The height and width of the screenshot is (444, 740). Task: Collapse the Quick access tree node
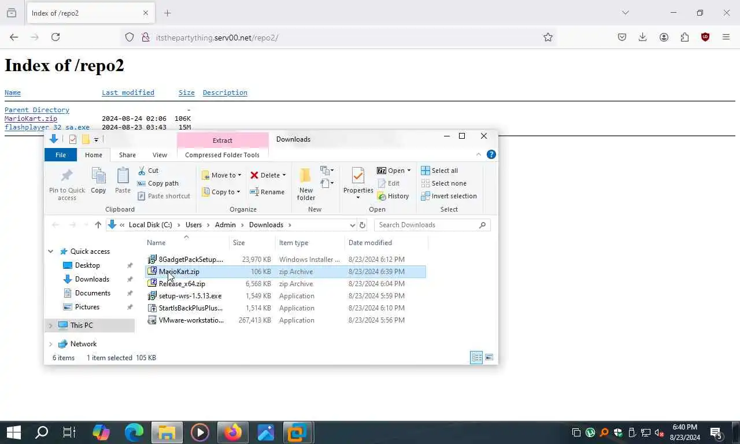tap(51, 251)
